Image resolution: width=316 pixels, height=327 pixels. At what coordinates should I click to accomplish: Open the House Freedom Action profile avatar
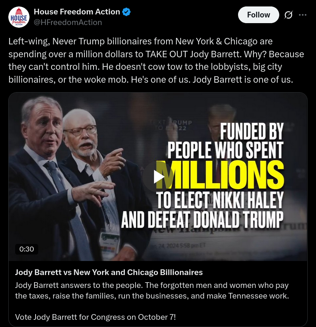19,17
